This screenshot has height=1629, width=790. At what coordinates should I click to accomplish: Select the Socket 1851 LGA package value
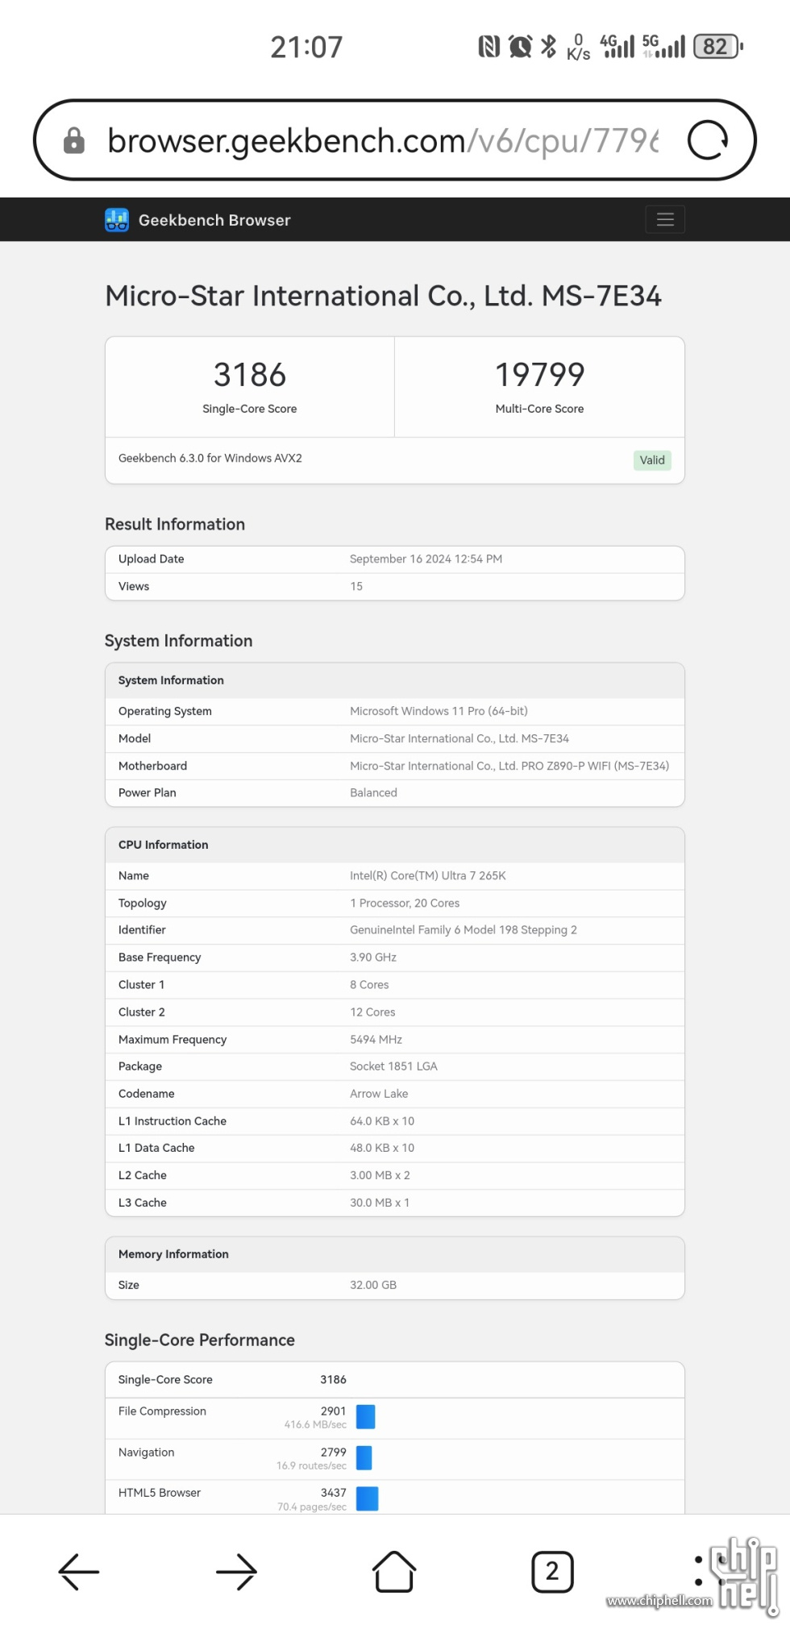(393, 1066)
